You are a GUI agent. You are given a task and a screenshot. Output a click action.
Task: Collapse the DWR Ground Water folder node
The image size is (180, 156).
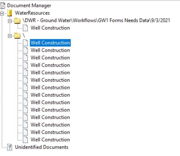click(10, 20)
